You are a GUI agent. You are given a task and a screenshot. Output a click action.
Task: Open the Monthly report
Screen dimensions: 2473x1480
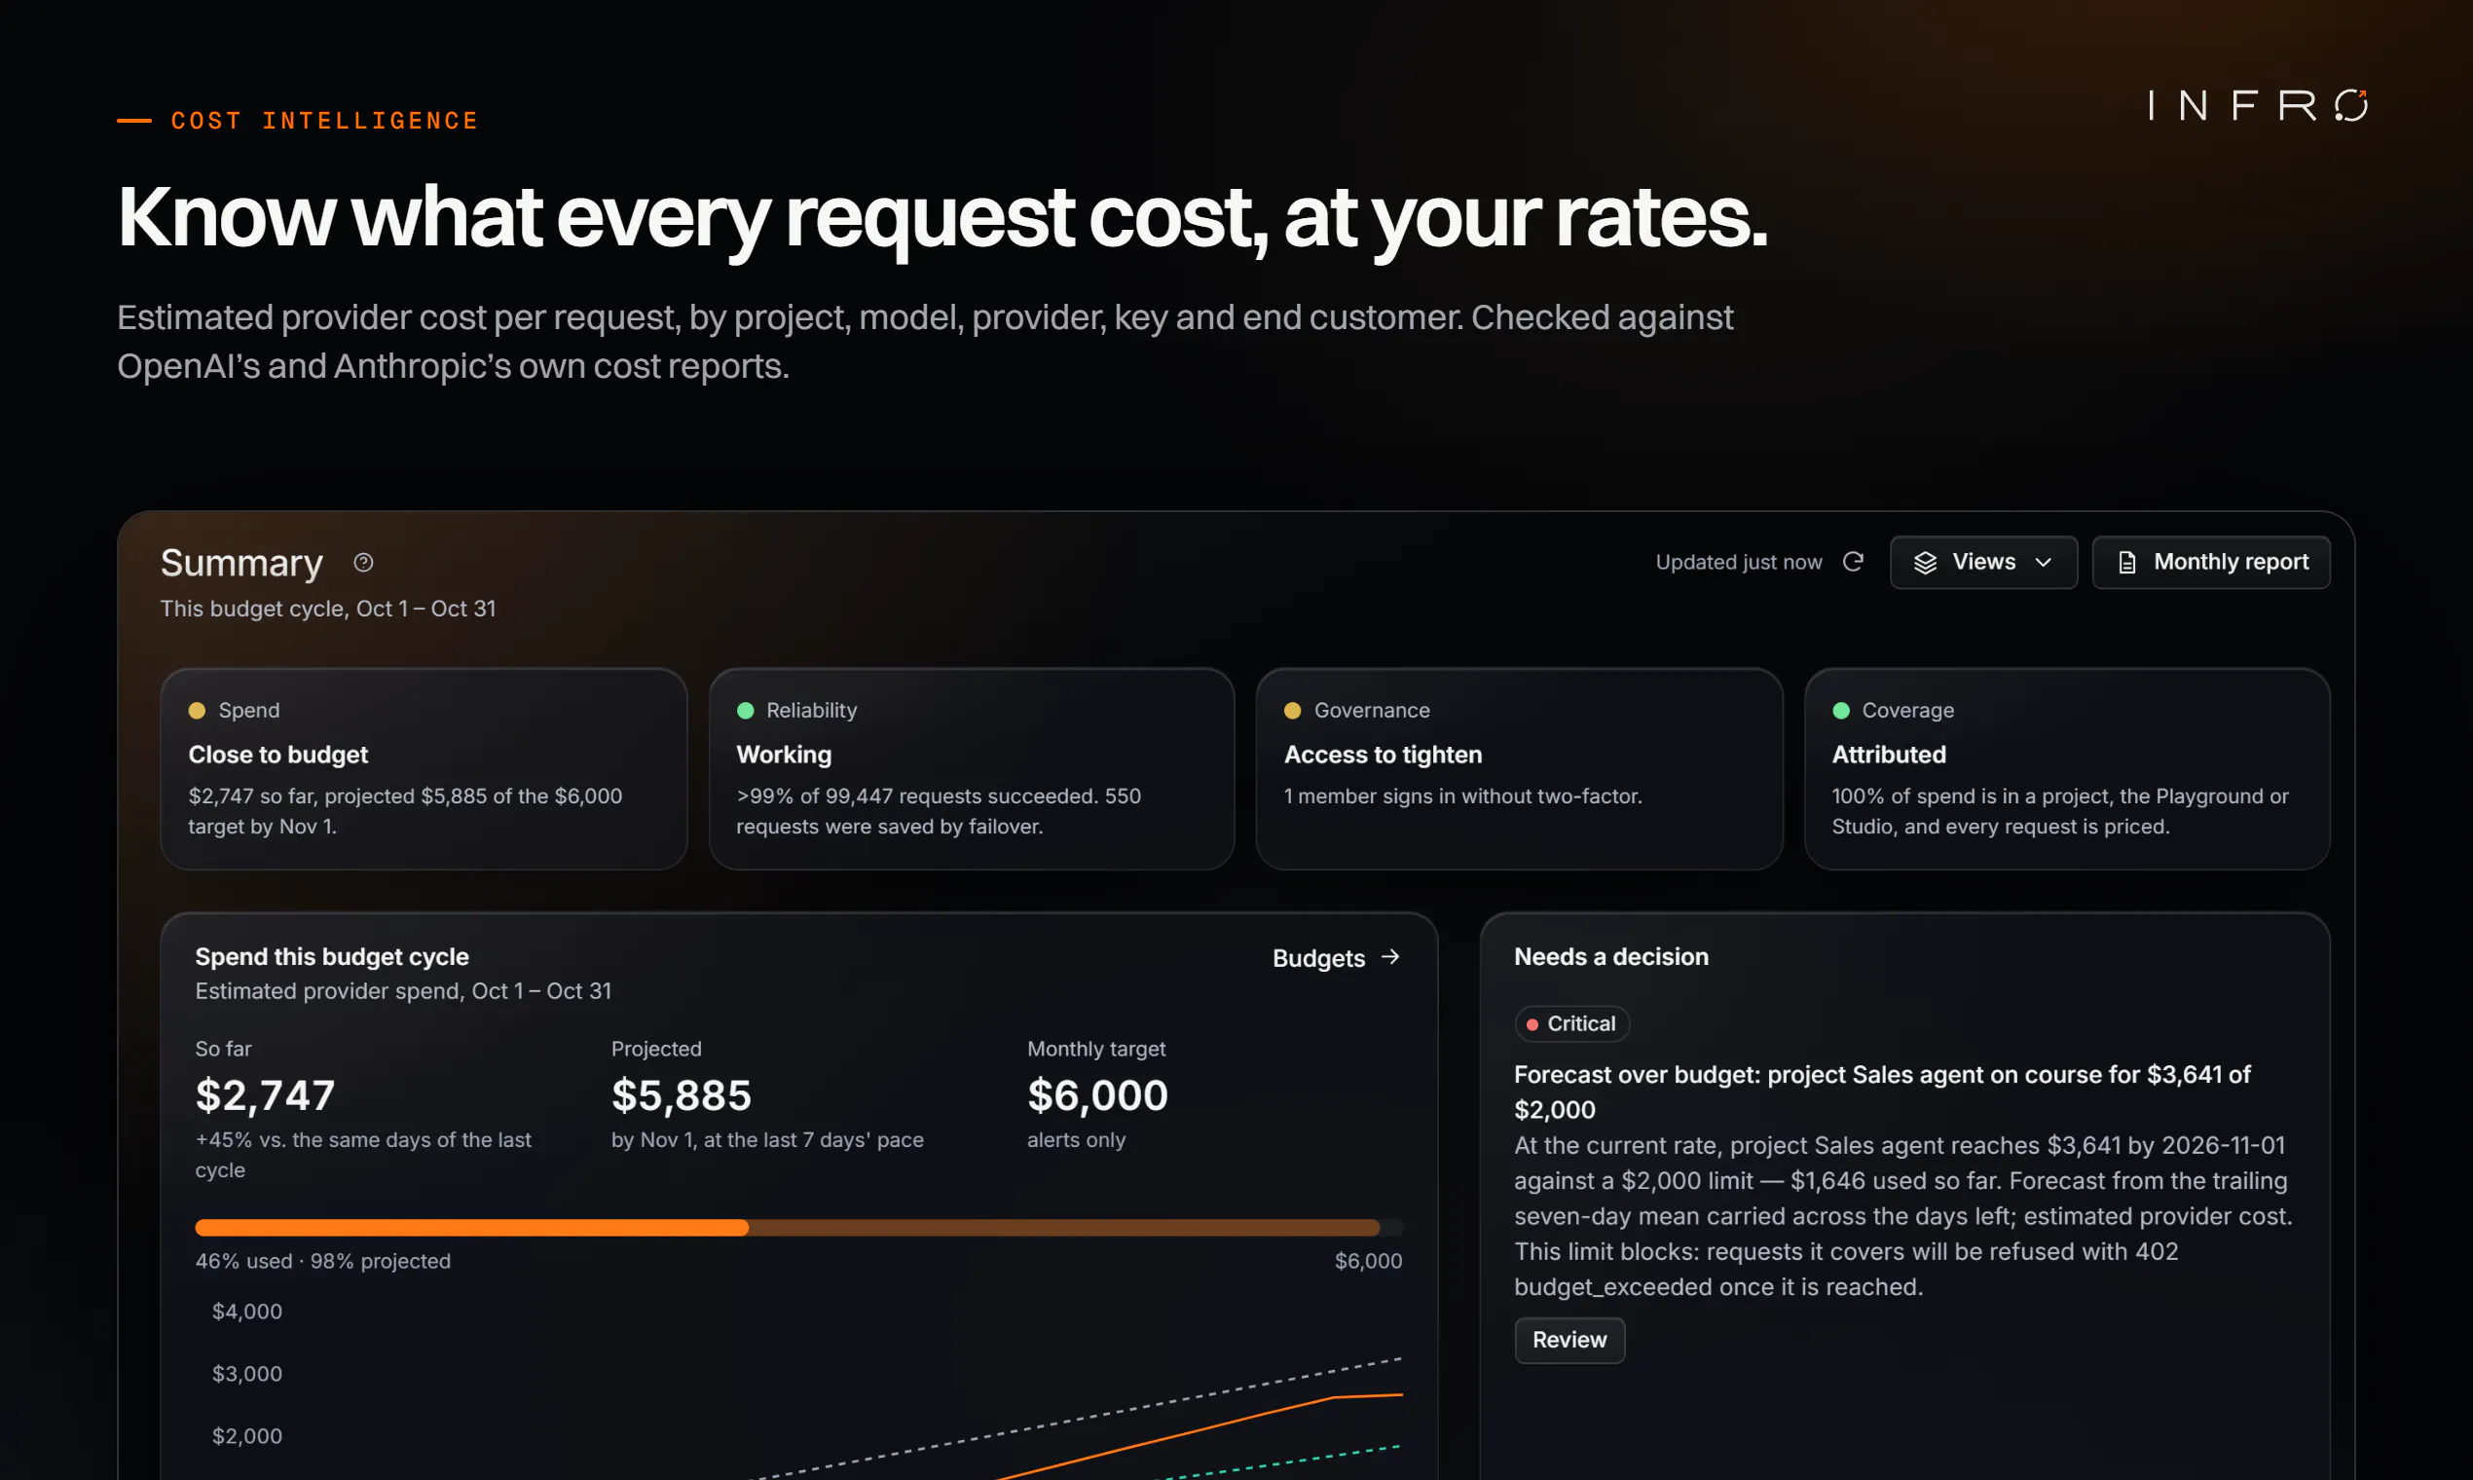click(2211, 563)
